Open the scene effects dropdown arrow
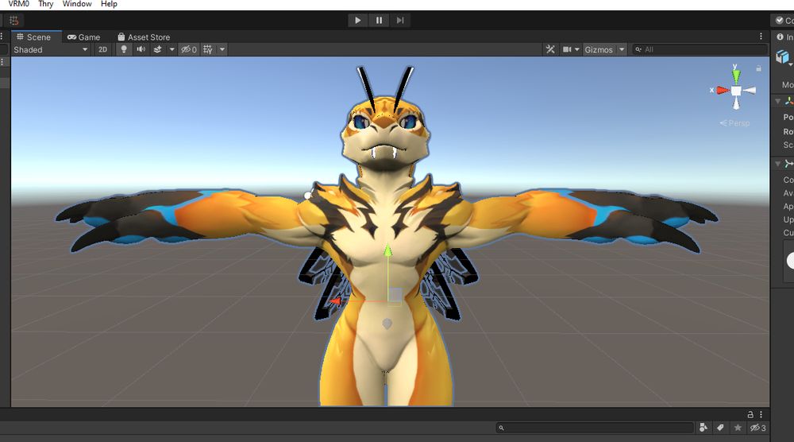This screenshot has height=442, width=794. click(172, 49)
